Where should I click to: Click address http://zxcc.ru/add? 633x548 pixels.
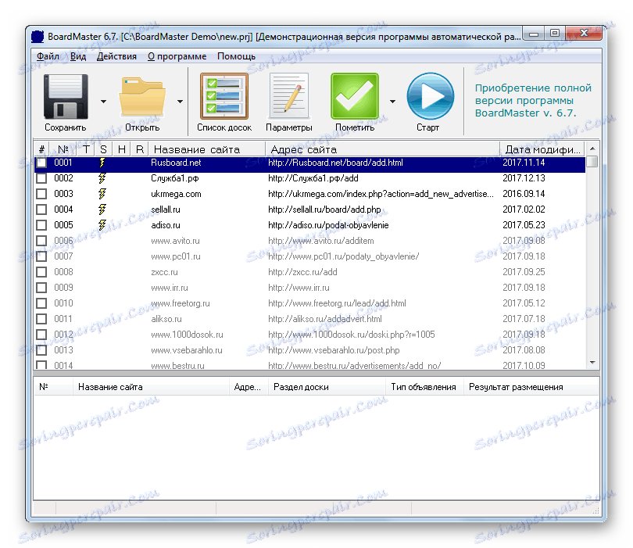point(302,272)
